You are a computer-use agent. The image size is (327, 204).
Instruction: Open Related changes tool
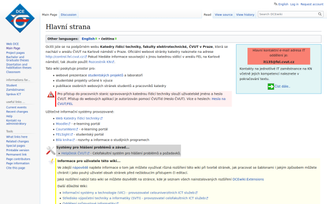(17, 141)
